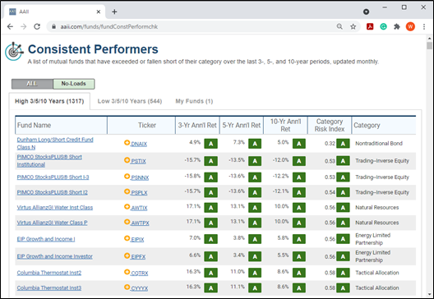Click the orange add icon beside AWTIX
434x299 pixels.
coord(127,207)
